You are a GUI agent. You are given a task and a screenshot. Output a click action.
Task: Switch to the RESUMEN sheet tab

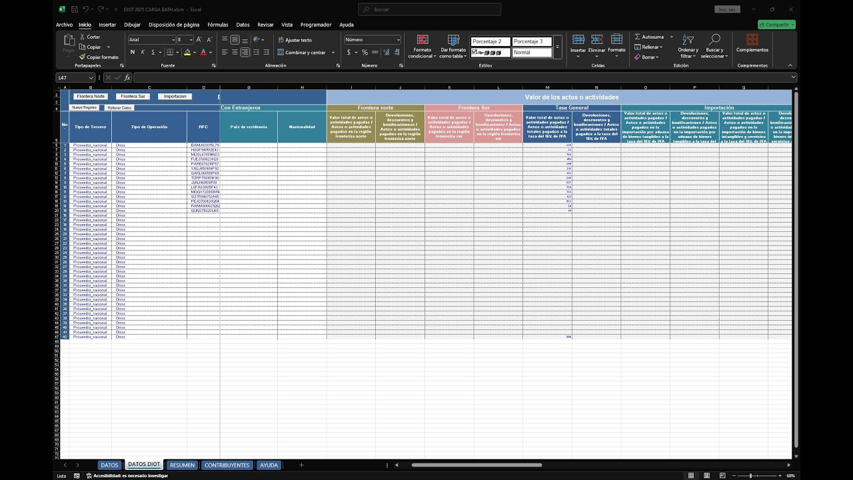coord(182,465)
